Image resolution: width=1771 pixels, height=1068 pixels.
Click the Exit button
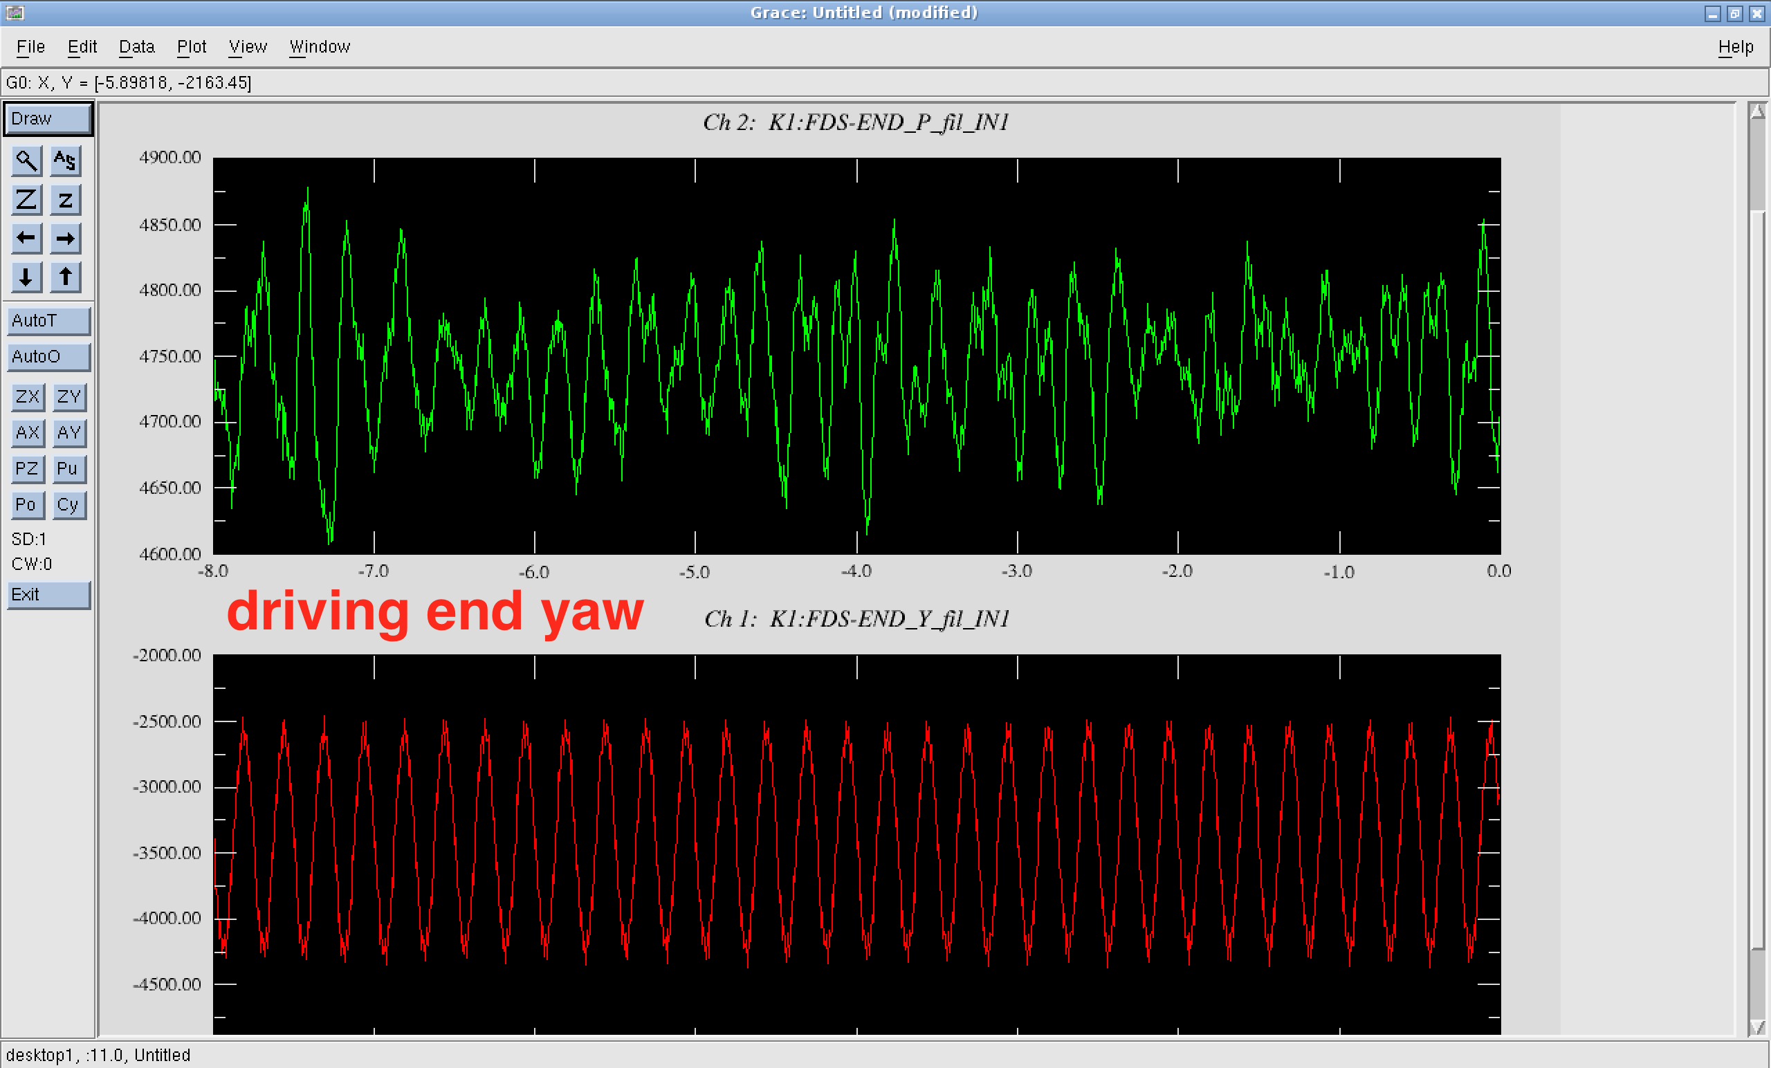[49, 595]
